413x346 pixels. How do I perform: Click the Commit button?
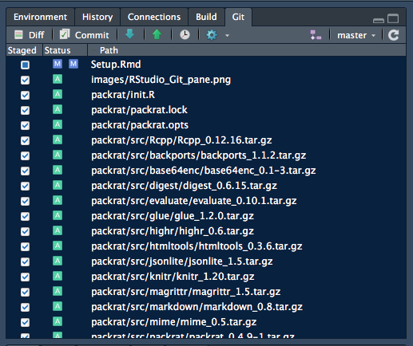(x=84, y=35)
